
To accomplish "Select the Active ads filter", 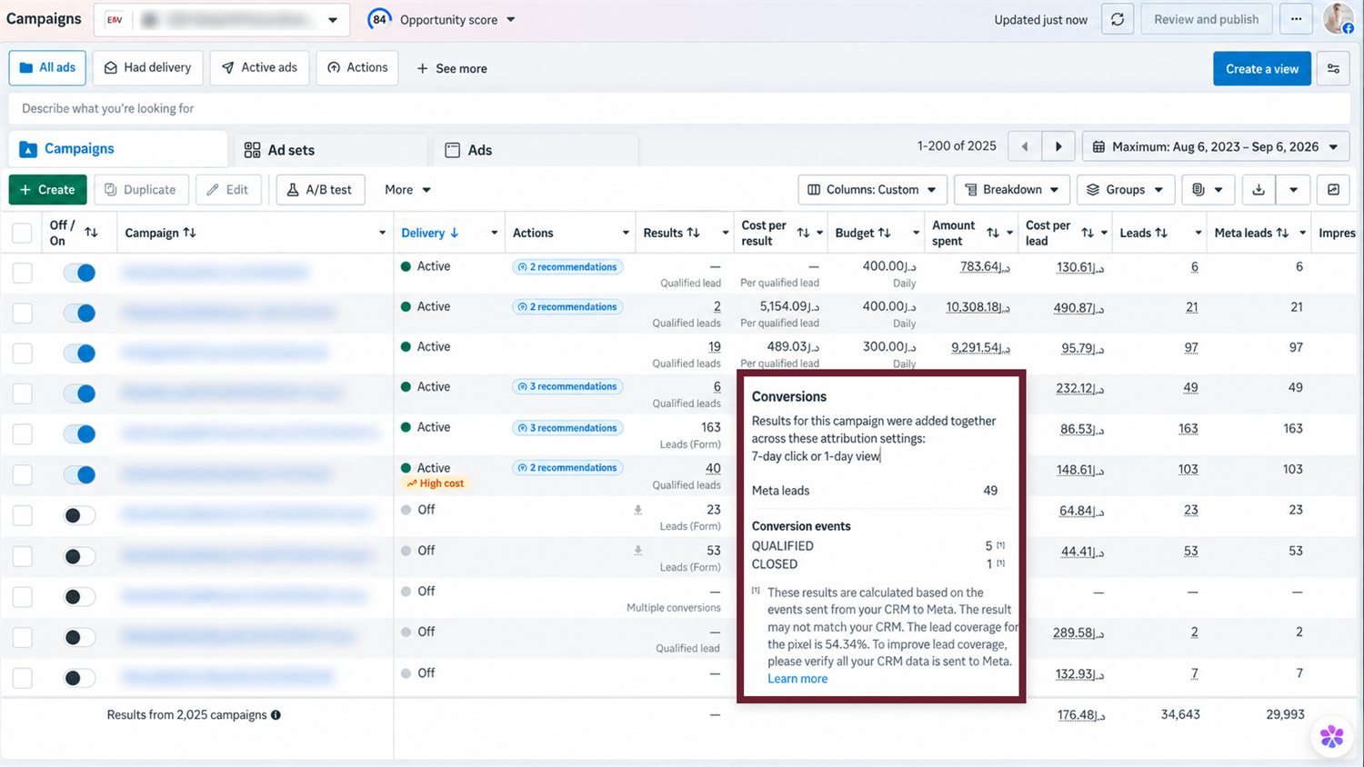I will point(258,68).
